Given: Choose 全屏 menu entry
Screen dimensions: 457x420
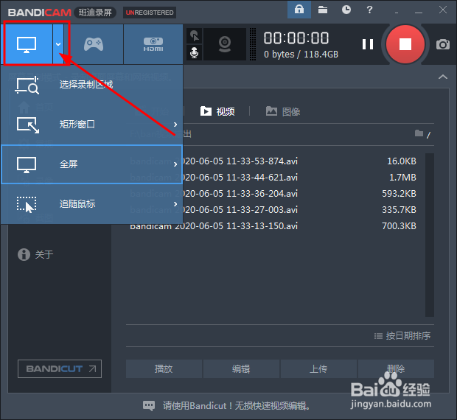Looking at the screenshot, I should click(92, 164).
